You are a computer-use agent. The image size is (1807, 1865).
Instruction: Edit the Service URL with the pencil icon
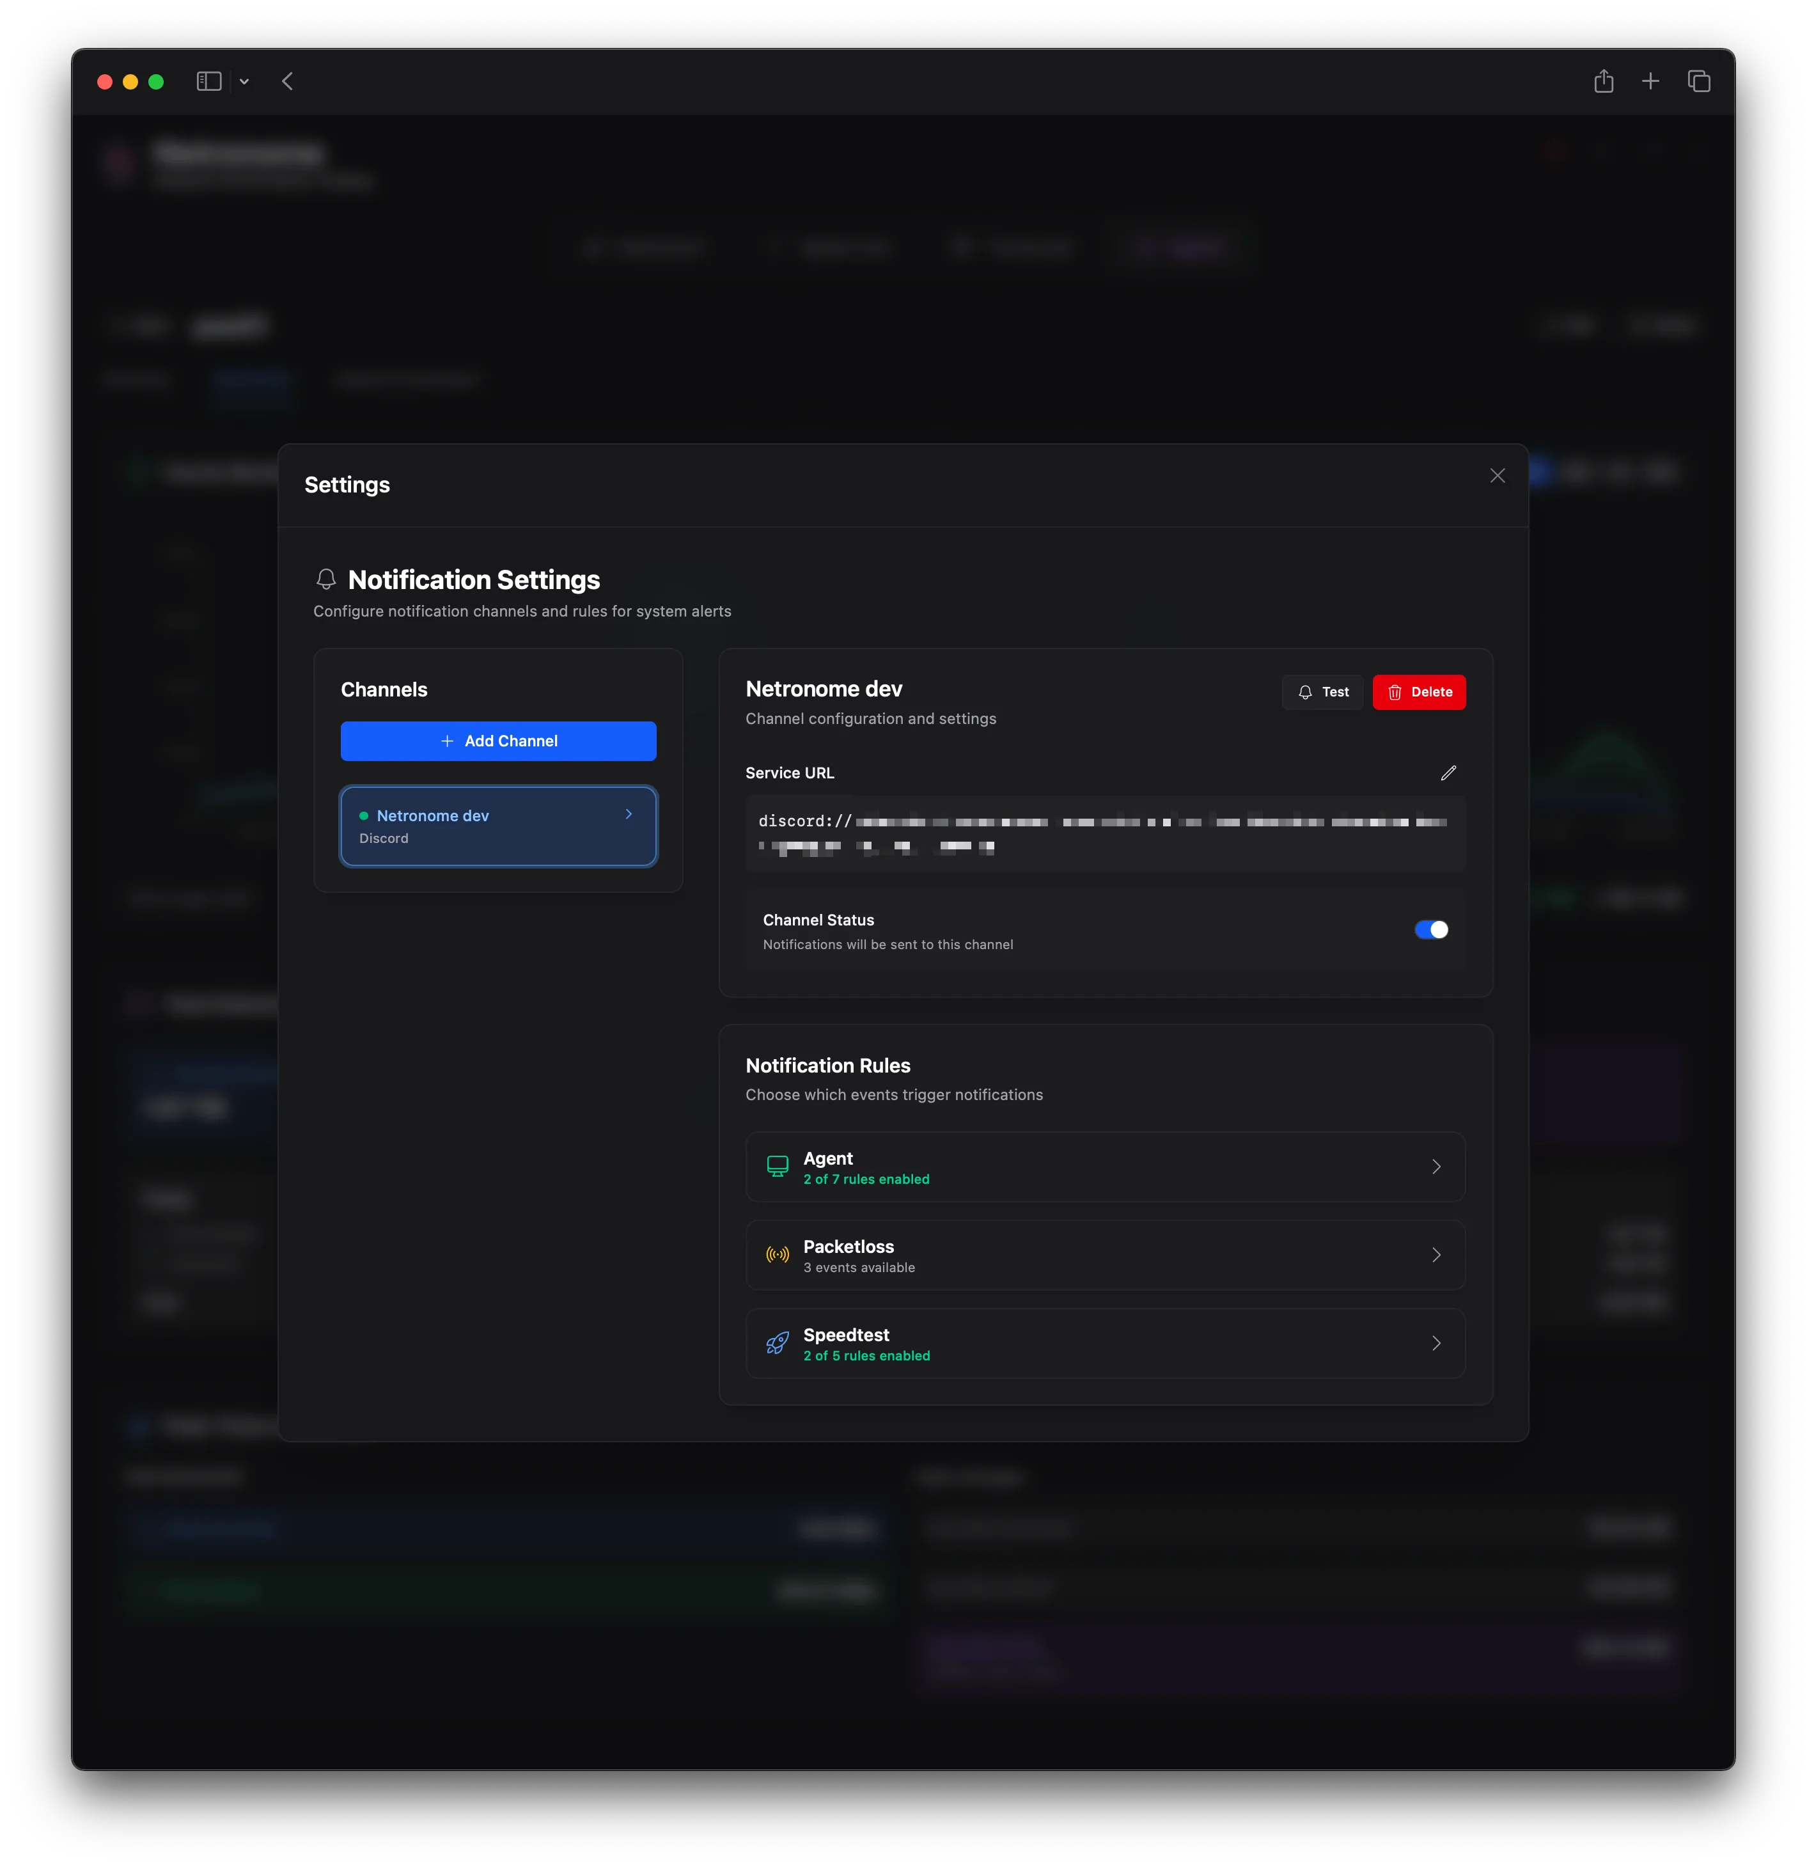click(1448, 774)
